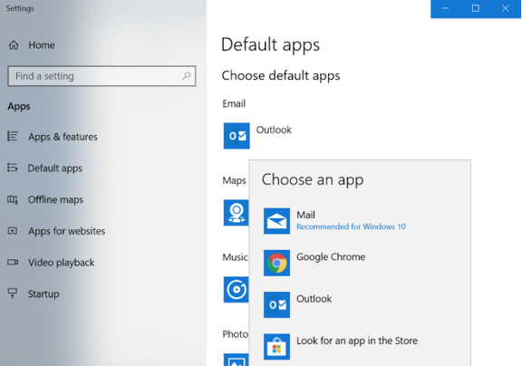Click the Outlook label under Email

[x=274, y=130]
